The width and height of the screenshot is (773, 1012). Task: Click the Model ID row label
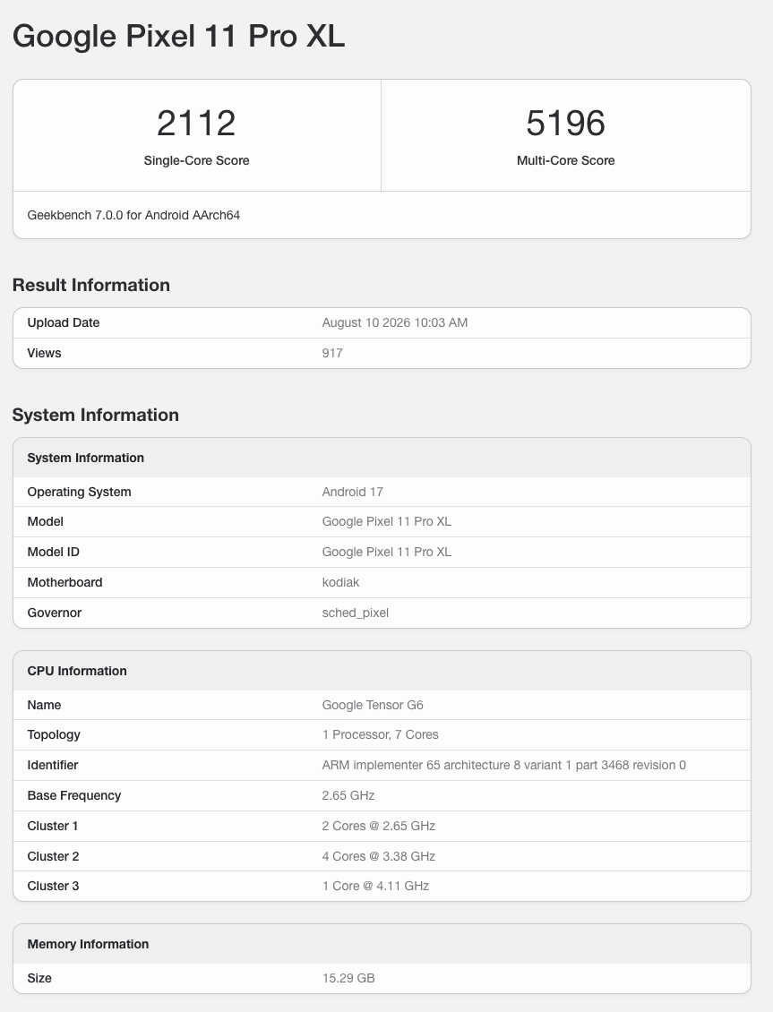tap(54, 552)
